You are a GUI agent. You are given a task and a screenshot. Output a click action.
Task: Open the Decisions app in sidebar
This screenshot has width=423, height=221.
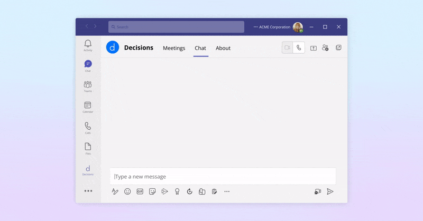[x=88, y=170]
